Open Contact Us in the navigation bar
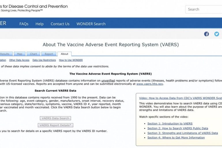 coord(60,24)
